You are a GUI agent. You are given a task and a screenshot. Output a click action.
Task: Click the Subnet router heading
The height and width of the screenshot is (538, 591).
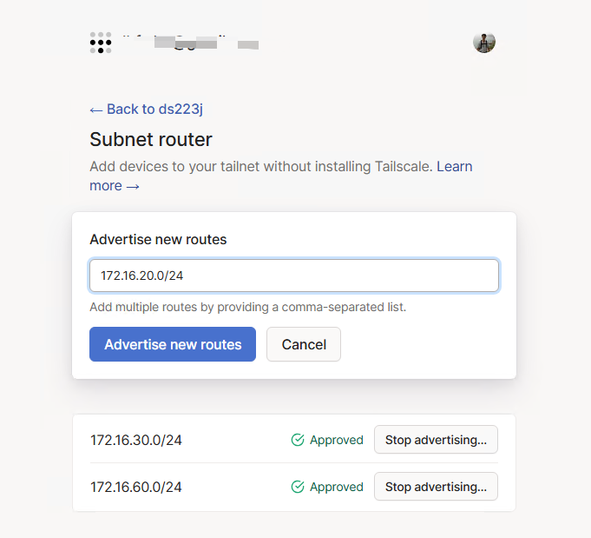[151, 140]
